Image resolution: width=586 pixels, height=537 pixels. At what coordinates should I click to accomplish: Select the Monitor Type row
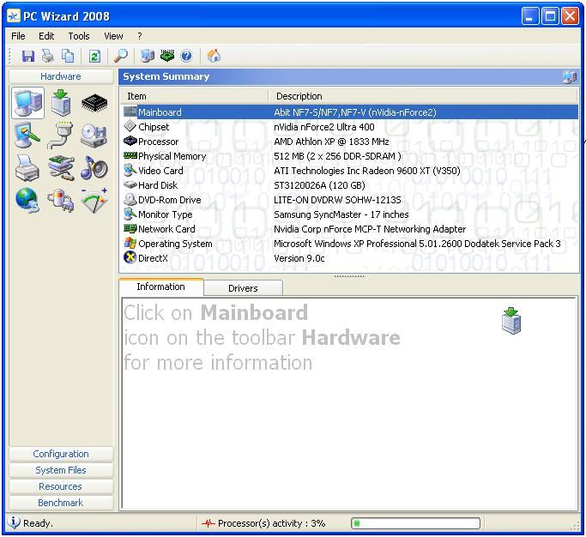tap(350, 214)
